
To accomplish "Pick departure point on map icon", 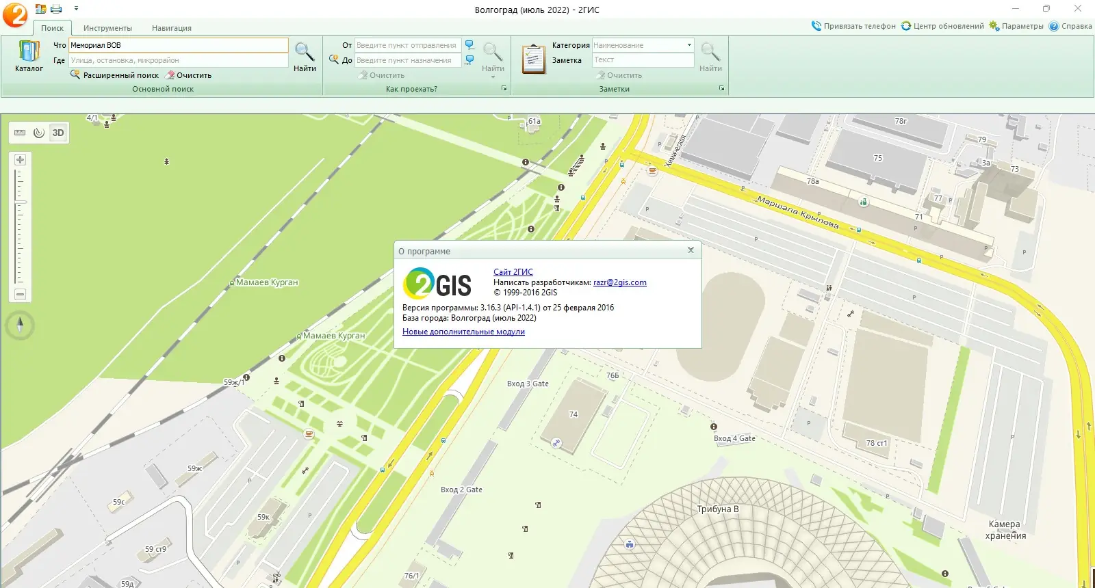I will coord(469,45).
